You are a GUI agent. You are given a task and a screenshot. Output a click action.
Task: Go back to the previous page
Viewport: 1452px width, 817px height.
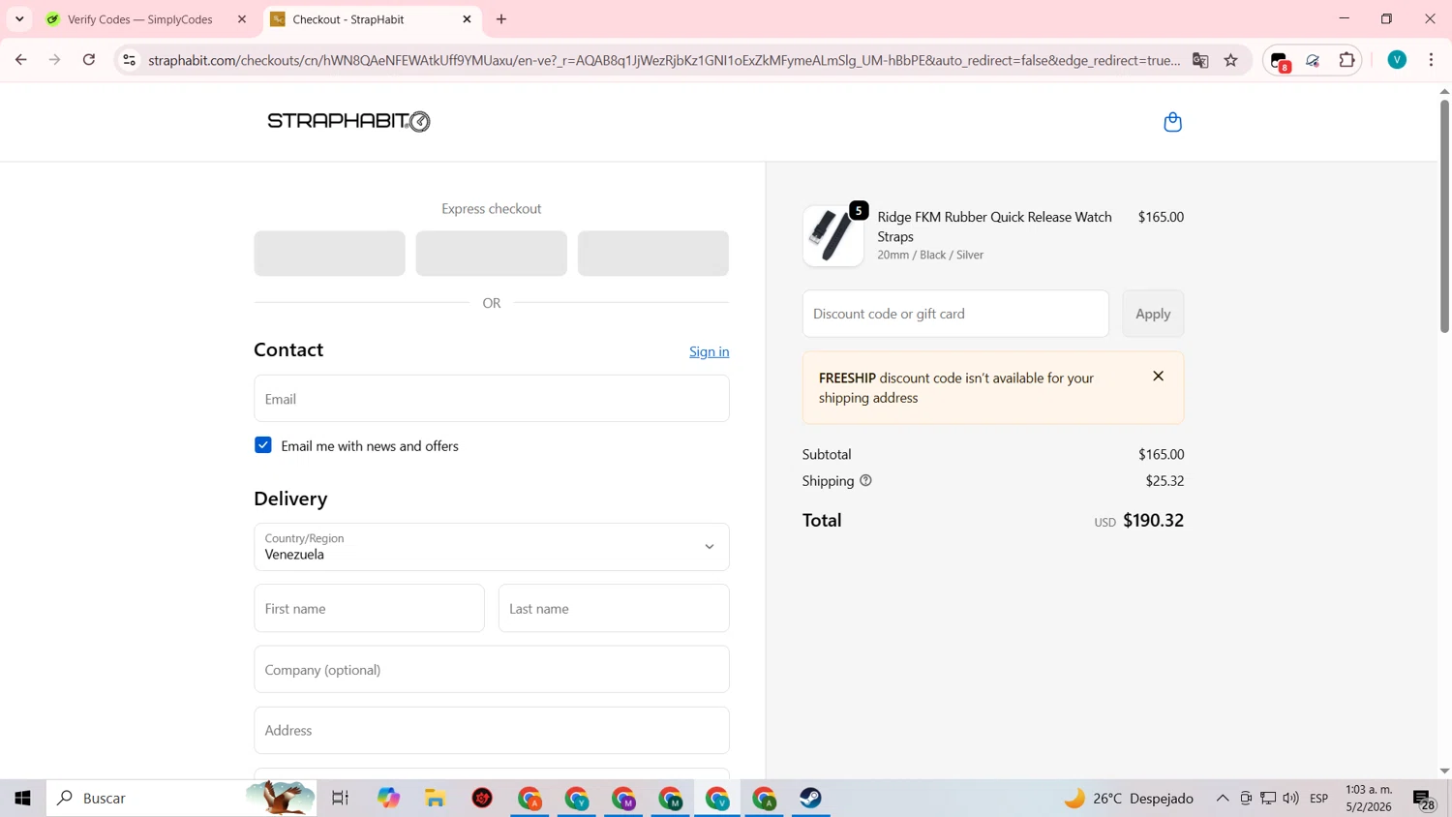tap(21, 60)
